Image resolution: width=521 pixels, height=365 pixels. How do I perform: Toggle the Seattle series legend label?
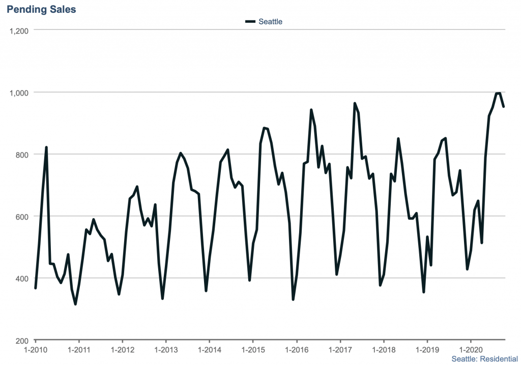pos(270,21)
